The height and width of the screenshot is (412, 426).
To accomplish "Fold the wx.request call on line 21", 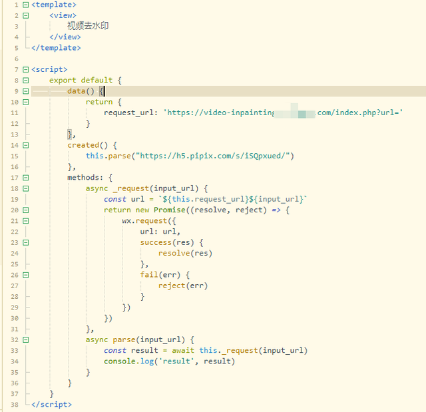I will point(25,220).
